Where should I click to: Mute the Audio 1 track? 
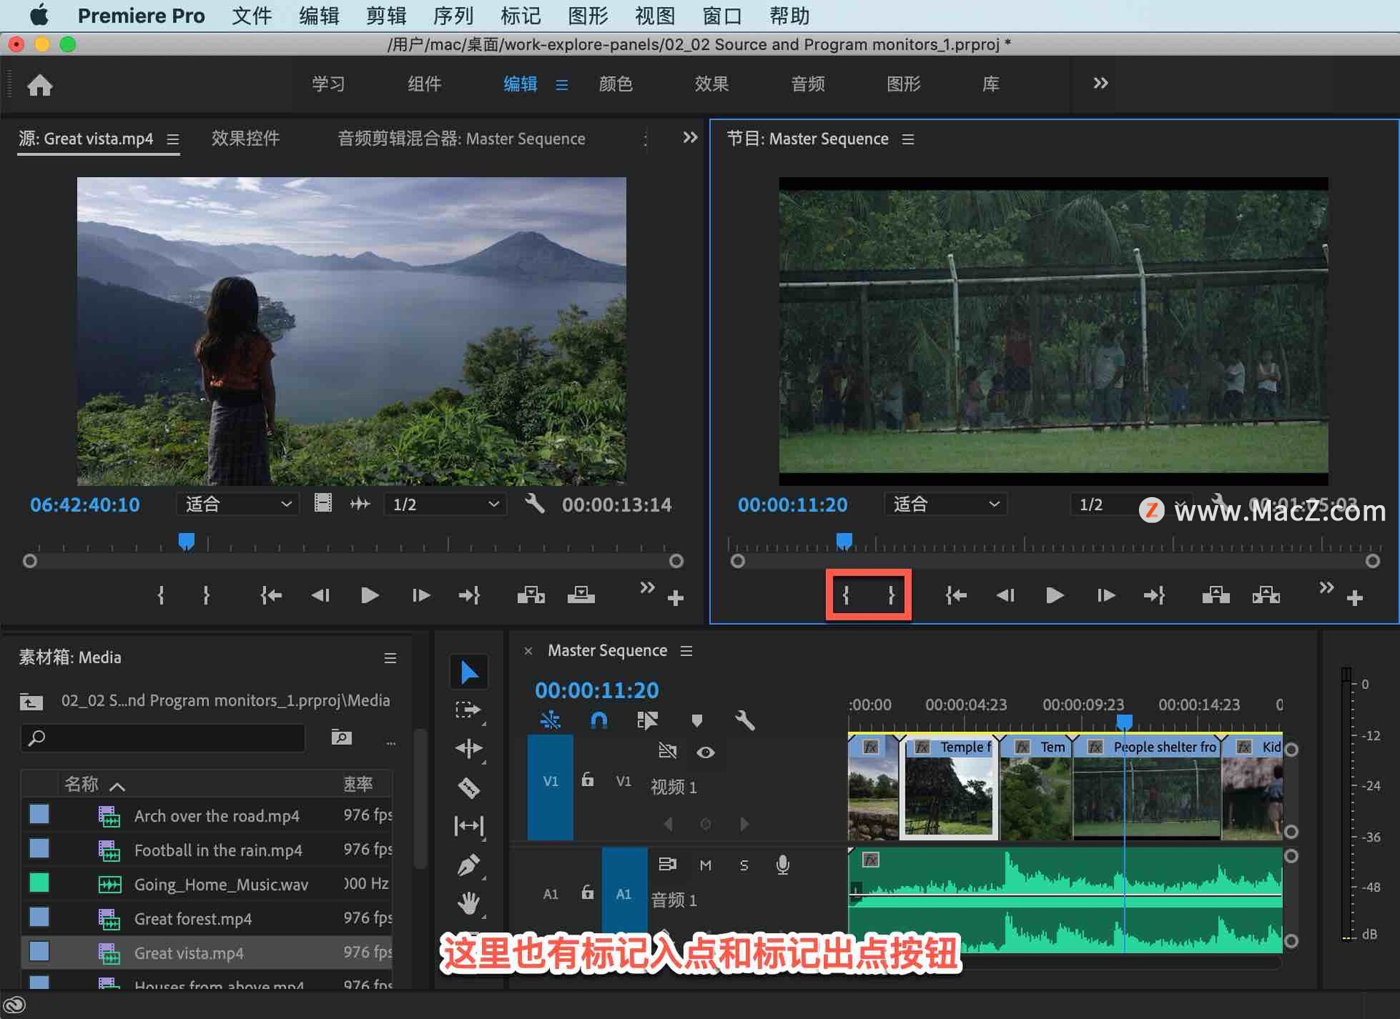tap(705, 865)
